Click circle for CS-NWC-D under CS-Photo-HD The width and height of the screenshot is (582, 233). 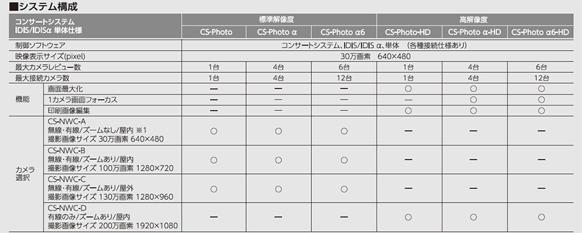click(408, 217)
